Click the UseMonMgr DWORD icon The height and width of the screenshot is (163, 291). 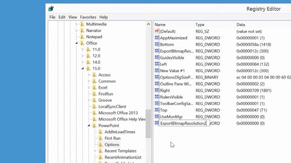coord(157,117)
